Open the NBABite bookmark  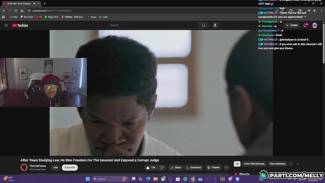72,17
